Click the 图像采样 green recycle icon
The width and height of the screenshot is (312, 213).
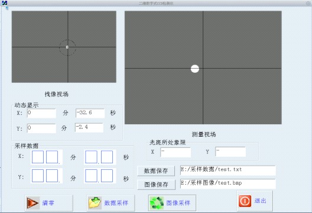pos(157,203)
